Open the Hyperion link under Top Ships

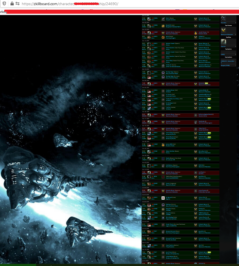tap(223, 46)
